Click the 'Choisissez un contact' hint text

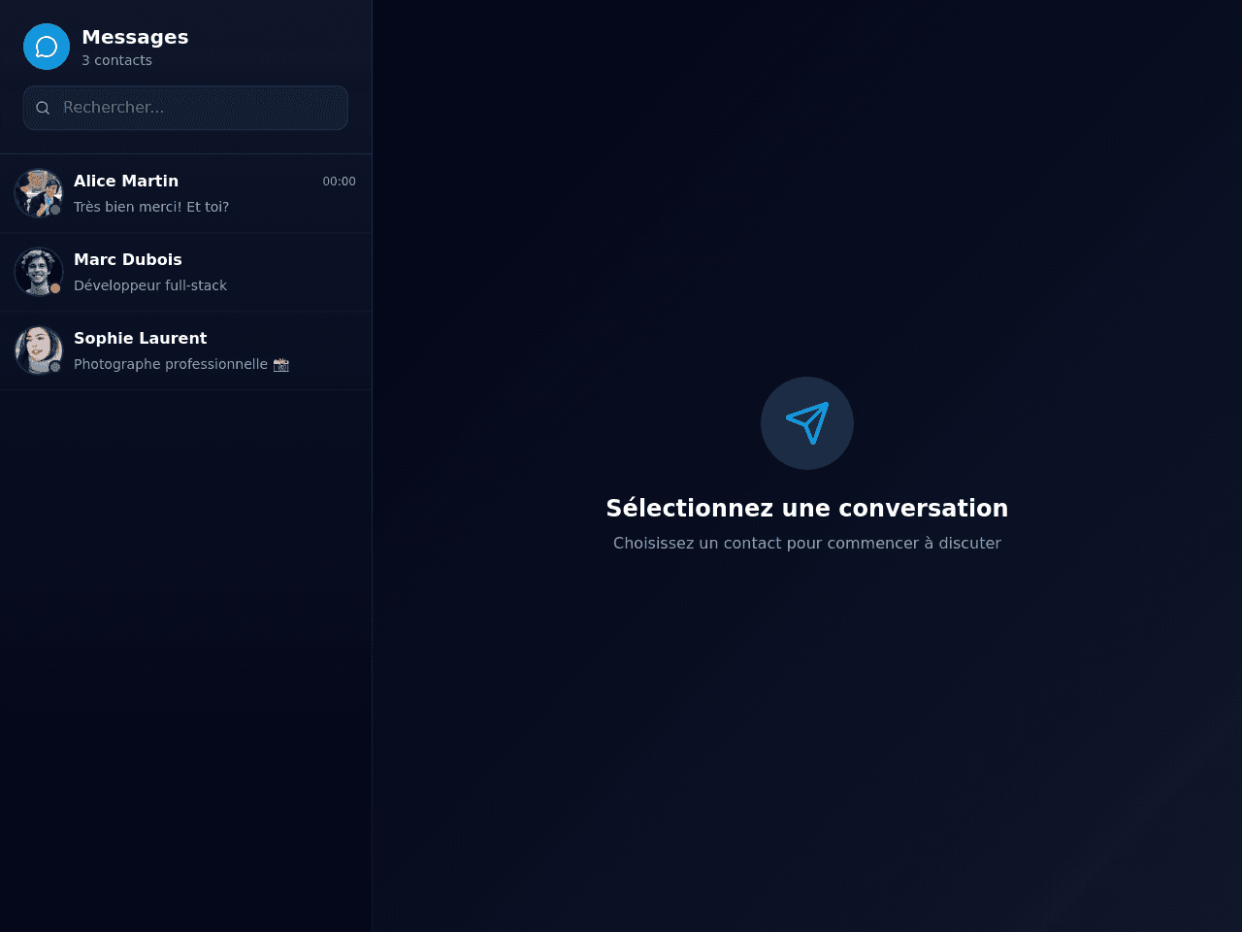807,543
